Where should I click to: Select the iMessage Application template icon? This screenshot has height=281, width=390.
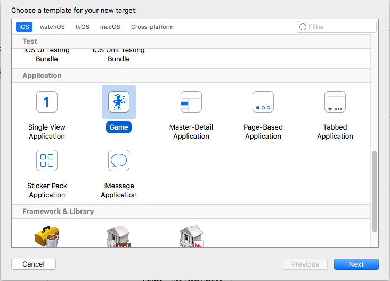pyautogui.click(x=119, y=160)
